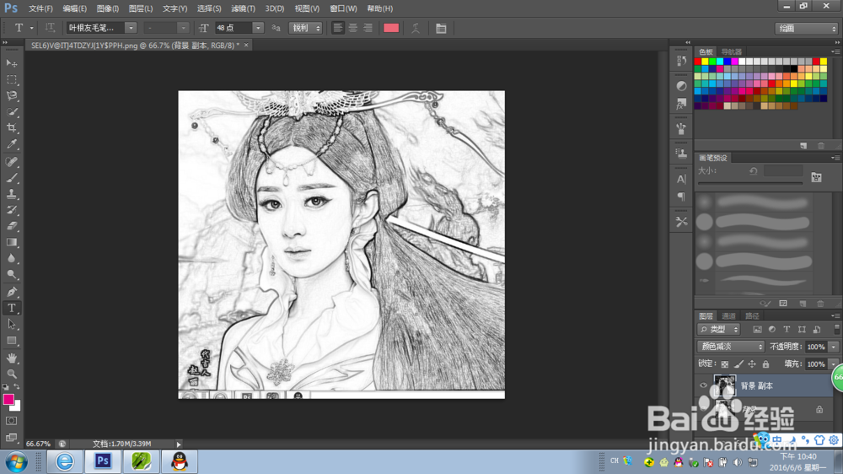Open the font style dropdown
This screenshot has height=474, width=843.
tap(183, 28)
